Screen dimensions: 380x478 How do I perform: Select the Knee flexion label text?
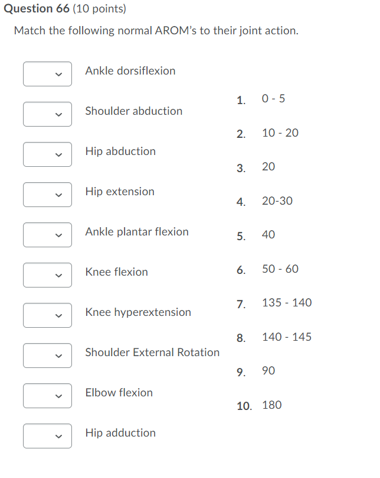116,272
